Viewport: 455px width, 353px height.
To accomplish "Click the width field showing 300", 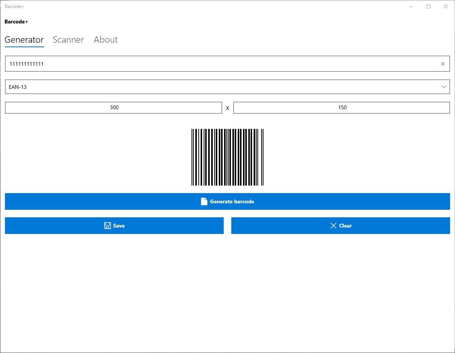I will 114,107.
